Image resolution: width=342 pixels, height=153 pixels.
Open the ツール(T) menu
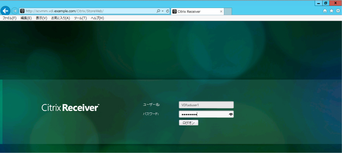(80, 18)
